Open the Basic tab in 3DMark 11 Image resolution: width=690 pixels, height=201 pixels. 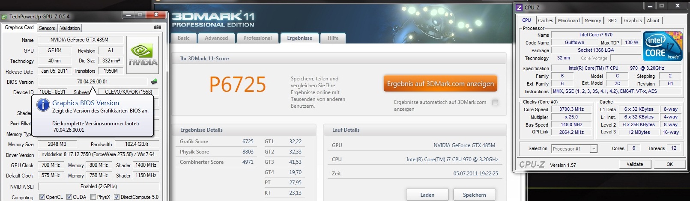point(184,38)
